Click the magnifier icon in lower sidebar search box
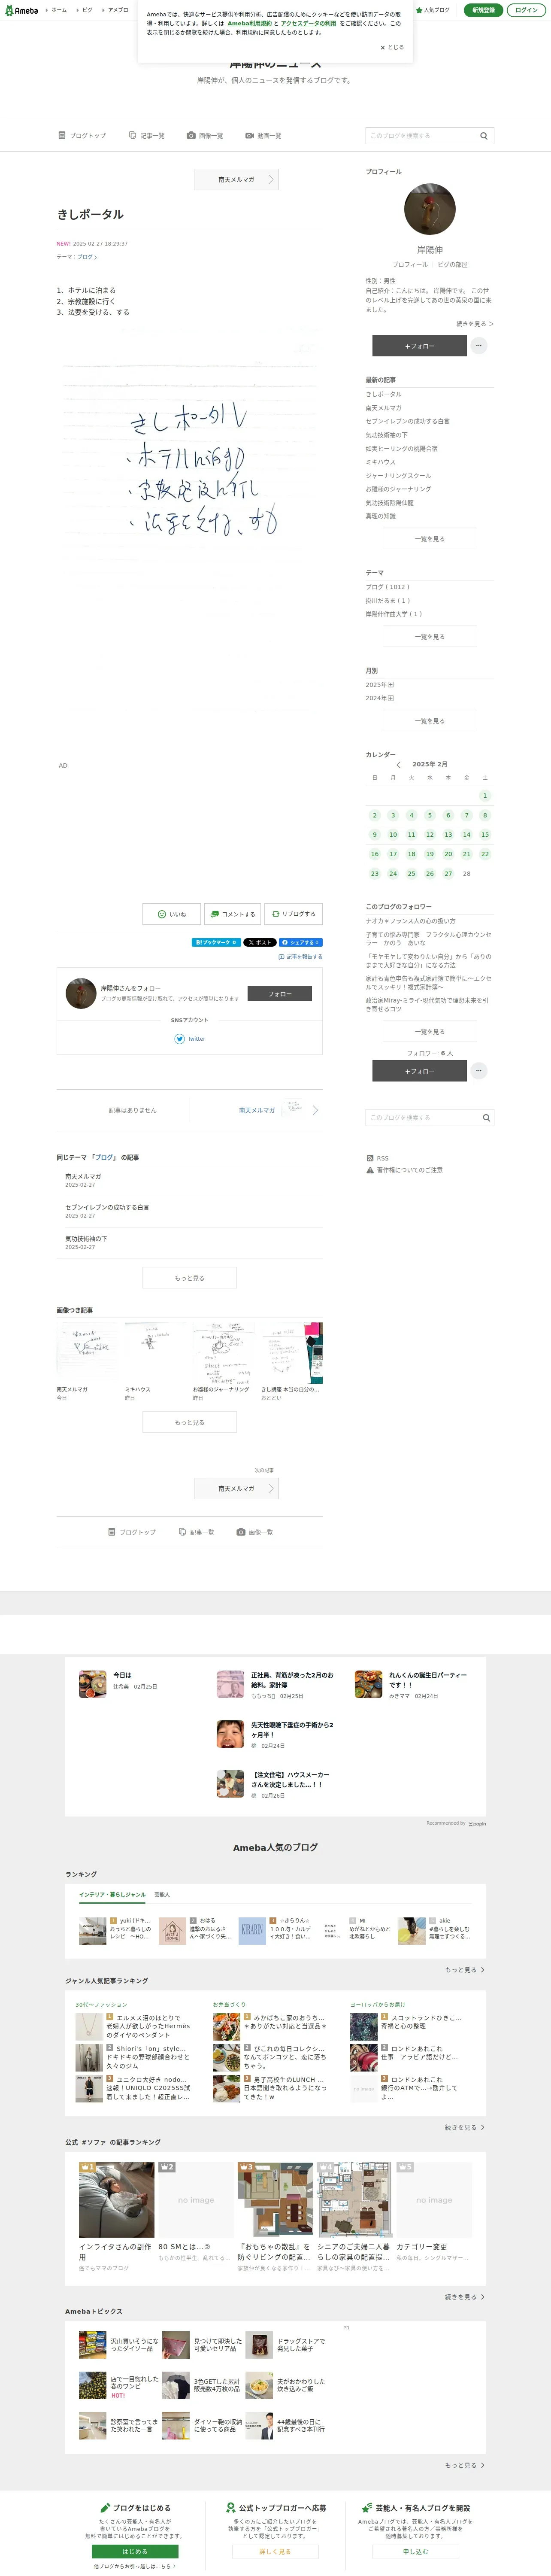The image size is (551, 2576). tap(486, 1118)
